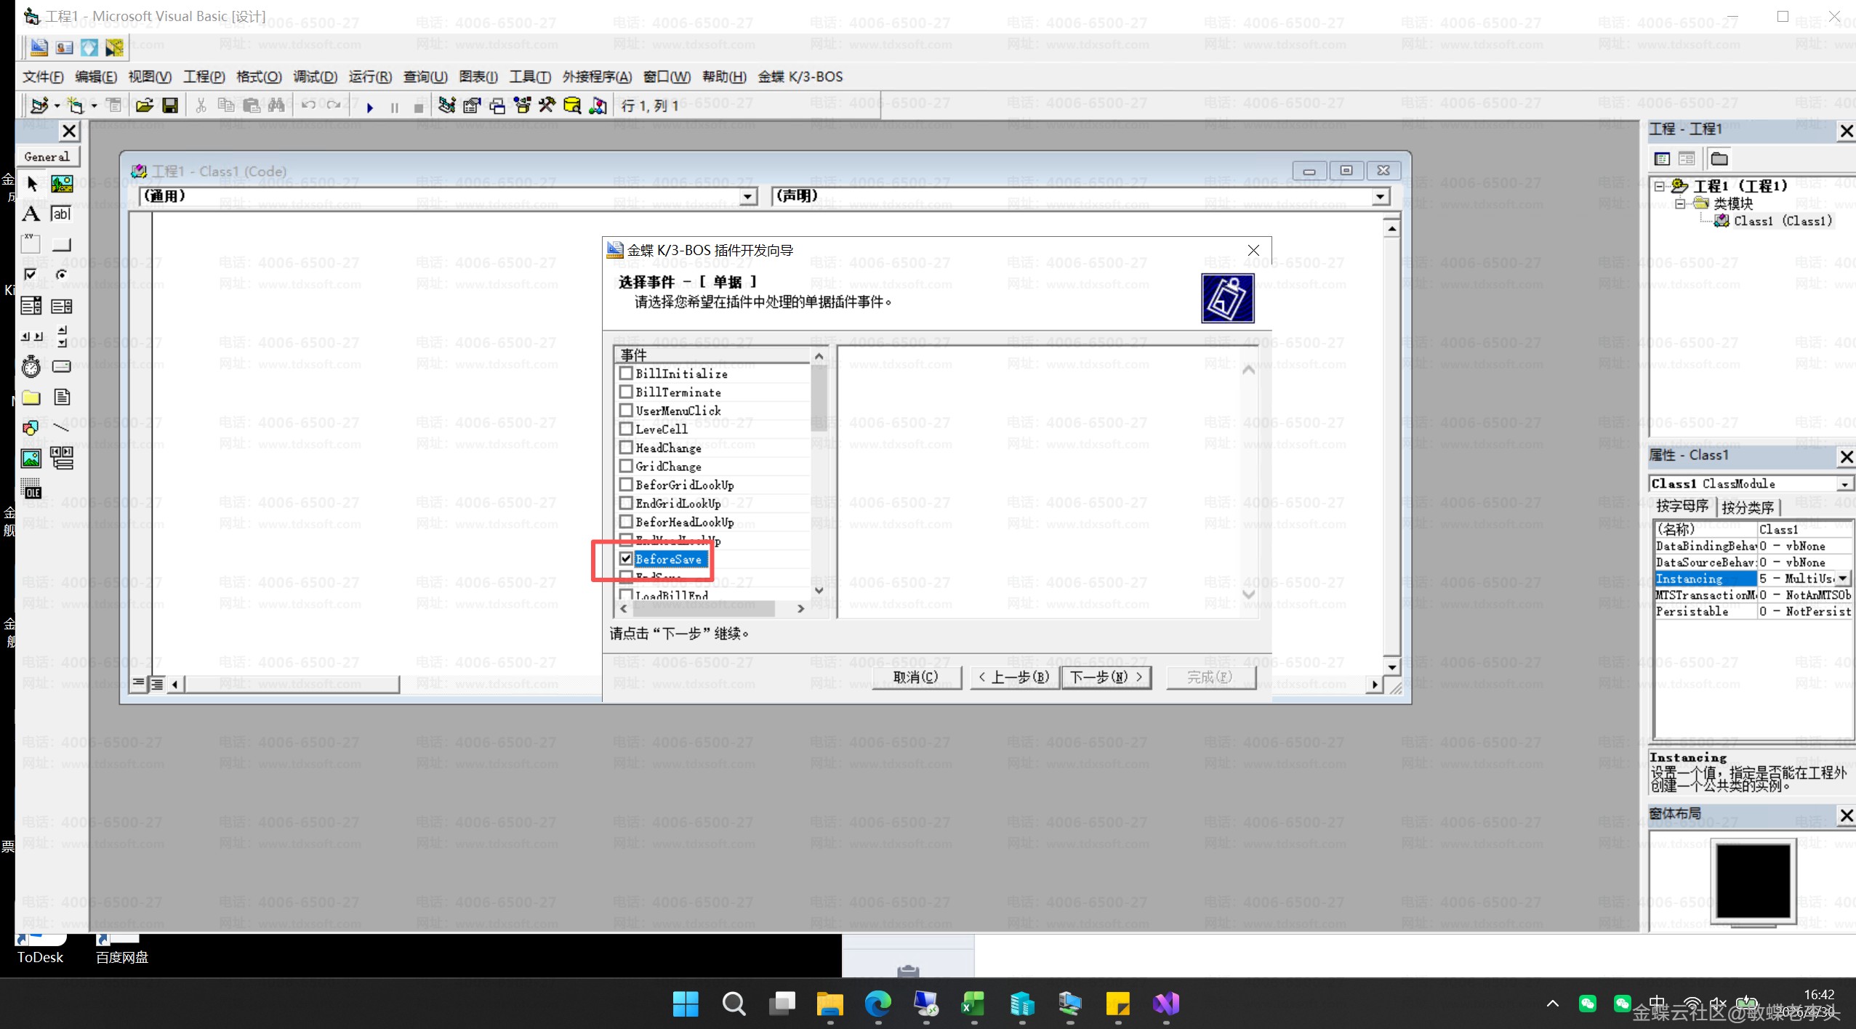Check the UserMenuClick event checkbox
Image resolution: width=1856 pixels, height=1029 pixels.
pos(626,411)
